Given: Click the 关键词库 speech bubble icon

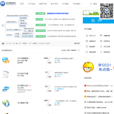Looking at the screenshot, I should click(x=101, y=35).
